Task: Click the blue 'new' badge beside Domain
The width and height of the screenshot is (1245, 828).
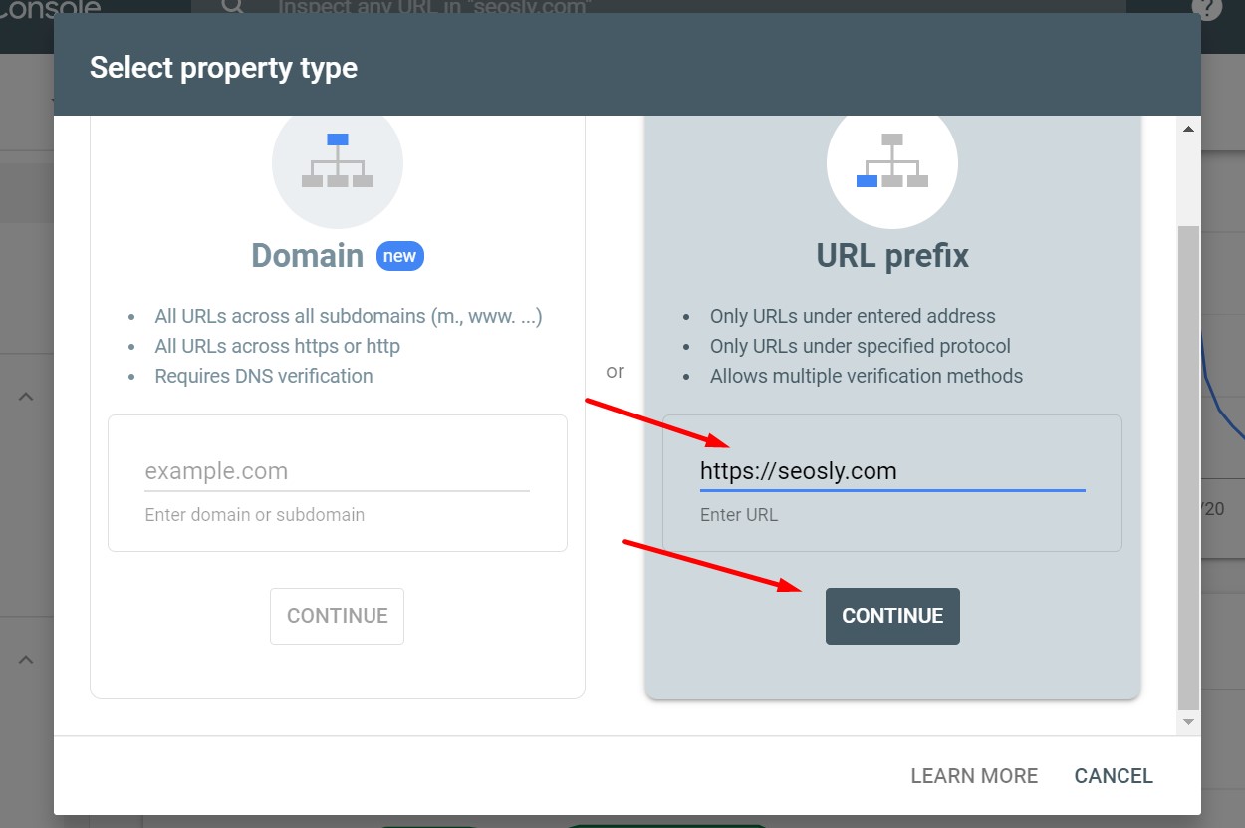Action: [399, 256]
